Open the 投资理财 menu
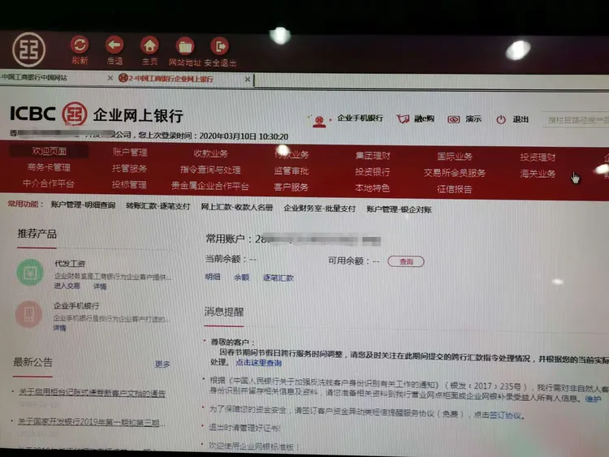Image resolution: width=609 pixels, height=457 pixels. click(538, 157)
